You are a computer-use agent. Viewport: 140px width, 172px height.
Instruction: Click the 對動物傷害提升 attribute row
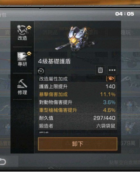77,102
